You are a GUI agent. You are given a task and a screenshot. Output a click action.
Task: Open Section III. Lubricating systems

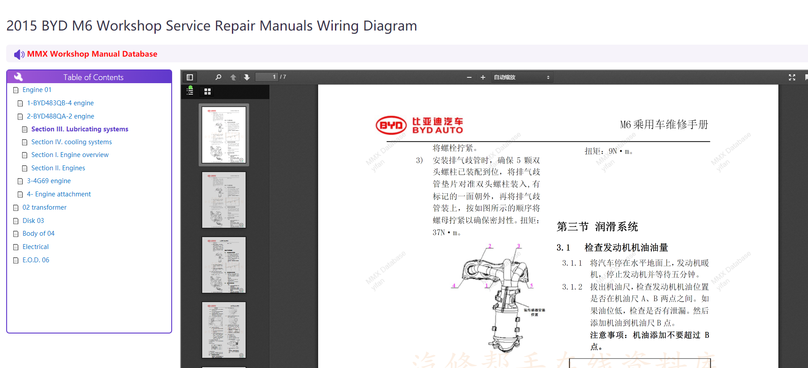80,129
